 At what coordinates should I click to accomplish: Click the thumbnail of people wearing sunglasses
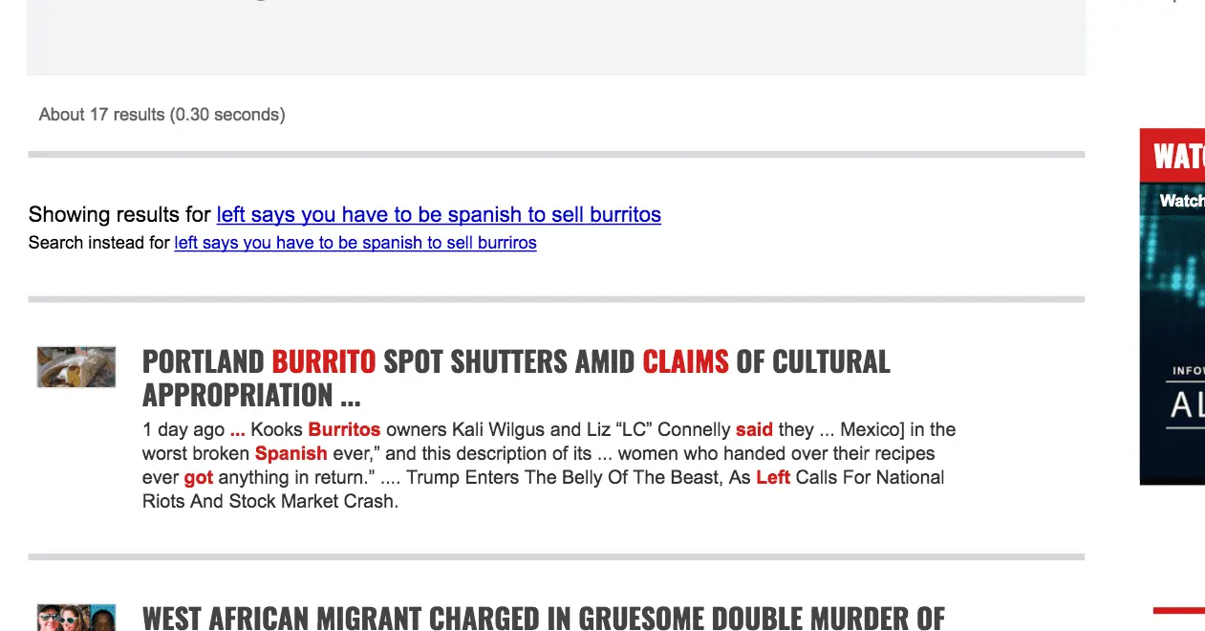76,618
